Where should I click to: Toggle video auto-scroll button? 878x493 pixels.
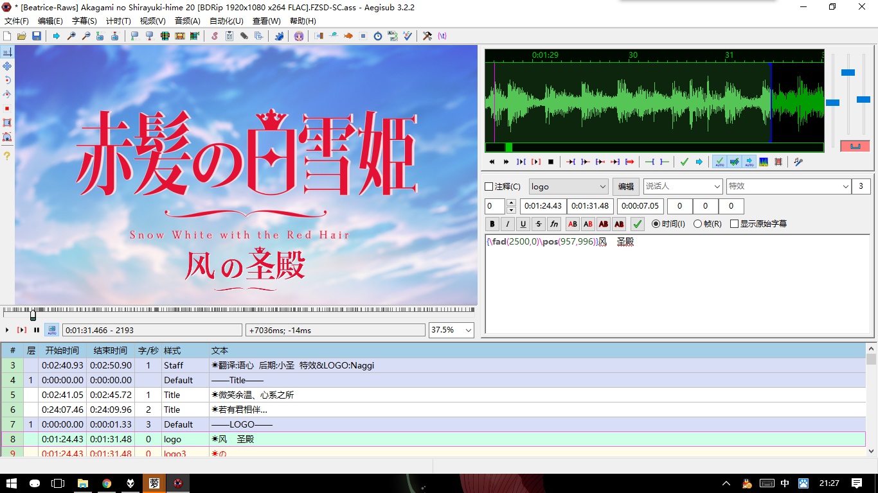51,330
